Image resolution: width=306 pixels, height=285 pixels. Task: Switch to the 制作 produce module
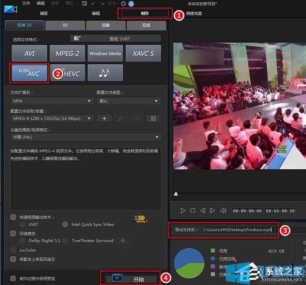click(x=145, y=13)
